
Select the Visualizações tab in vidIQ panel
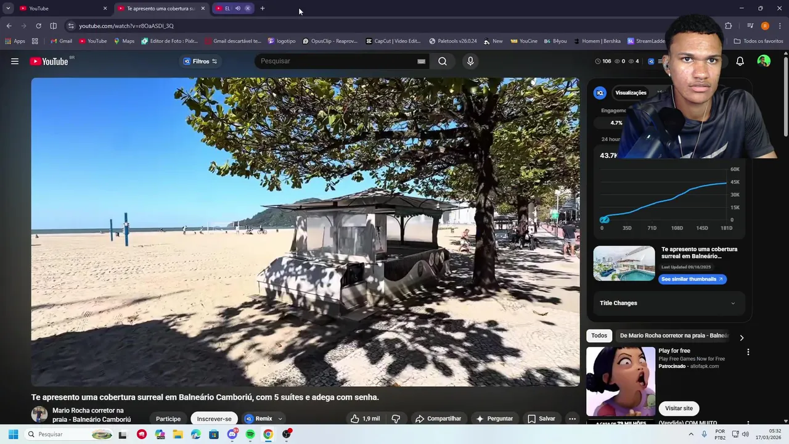[631, 92]
